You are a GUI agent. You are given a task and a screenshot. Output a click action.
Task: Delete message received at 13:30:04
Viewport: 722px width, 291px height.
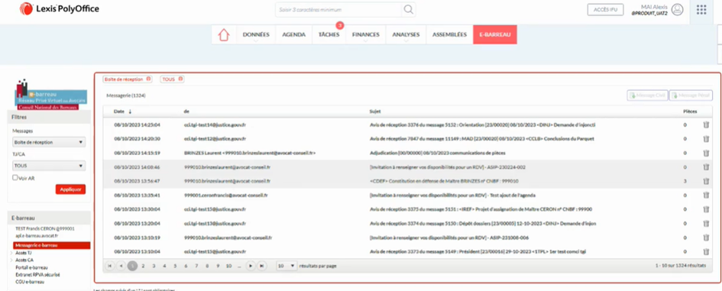(x=706, y=209)
